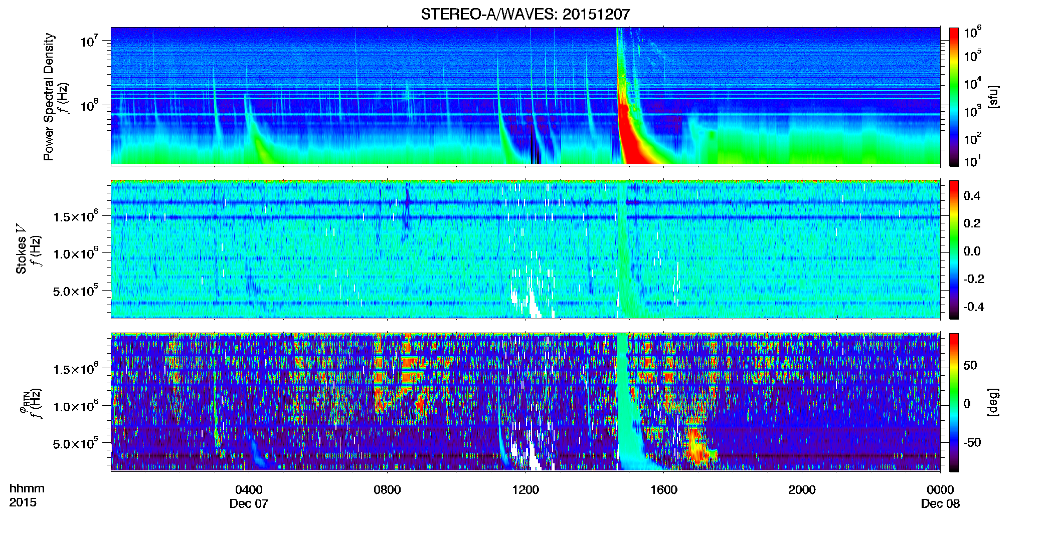1051x541 pixels.
Task: Click the [sfu] unit label
Action: pyautogui.click(x=993, y=97)
